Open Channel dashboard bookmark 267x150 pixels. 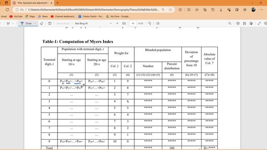(63, 16)
